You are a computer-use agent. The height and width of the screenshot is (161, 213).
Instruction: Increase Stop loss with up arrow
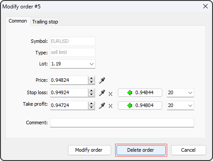[x=91, y=91]
